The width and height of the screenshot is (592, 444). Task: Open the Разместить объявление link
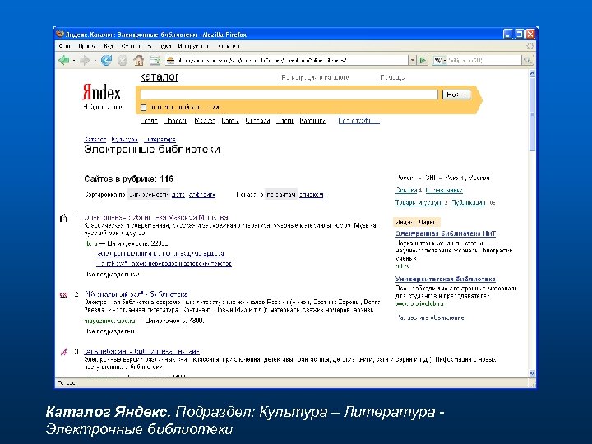[430, 317]
